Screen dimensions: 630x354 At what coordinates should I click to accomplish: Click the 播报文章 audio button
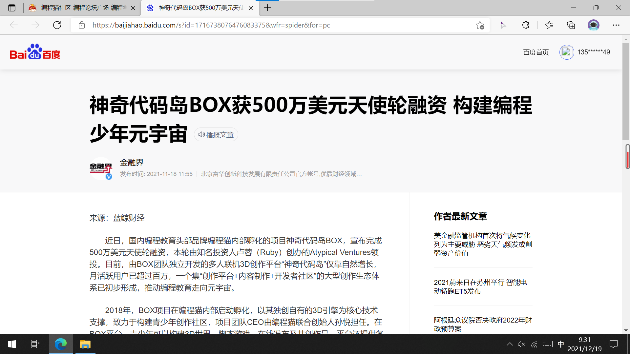click(x=216, y=135)
